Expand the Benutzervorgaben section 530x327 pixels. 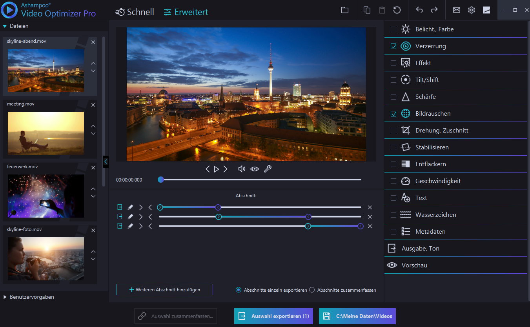[5, 297]
